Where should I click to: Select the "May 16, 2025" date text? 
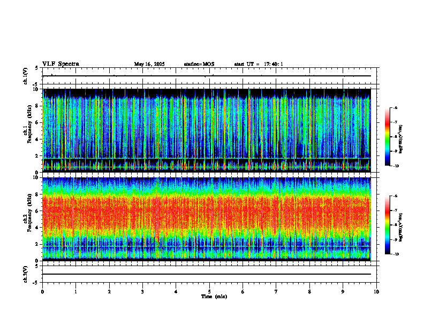click(x=149, y=64)
